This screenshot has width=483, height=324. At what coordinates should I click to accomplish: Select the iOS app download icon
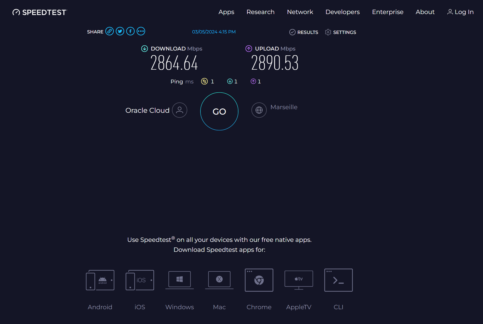coord(140,280)
